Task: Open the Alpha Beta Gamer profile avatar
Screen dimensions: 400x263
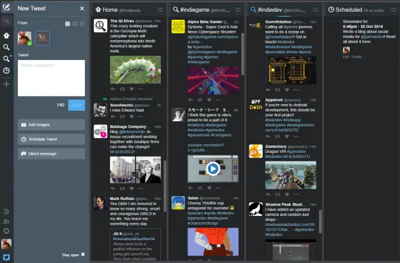Action: [x=178, y=26]
